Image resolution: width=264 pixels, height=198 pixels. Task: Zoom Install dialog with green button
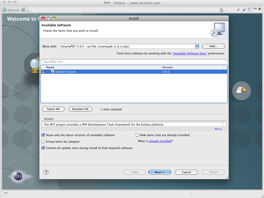click(54, 18)
